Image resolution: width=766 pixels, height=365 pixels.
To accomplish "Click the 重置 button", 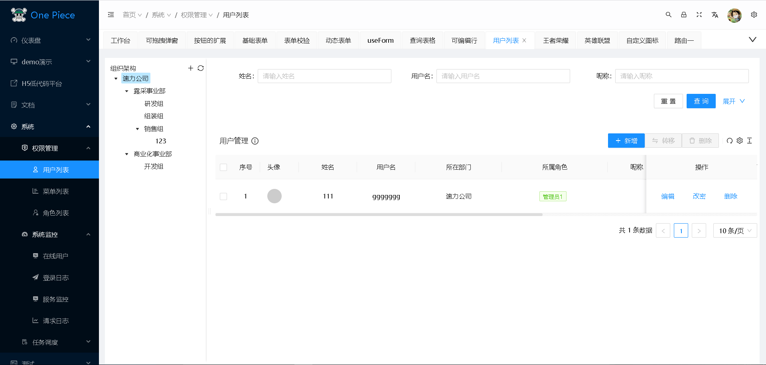I will (668, 101).
